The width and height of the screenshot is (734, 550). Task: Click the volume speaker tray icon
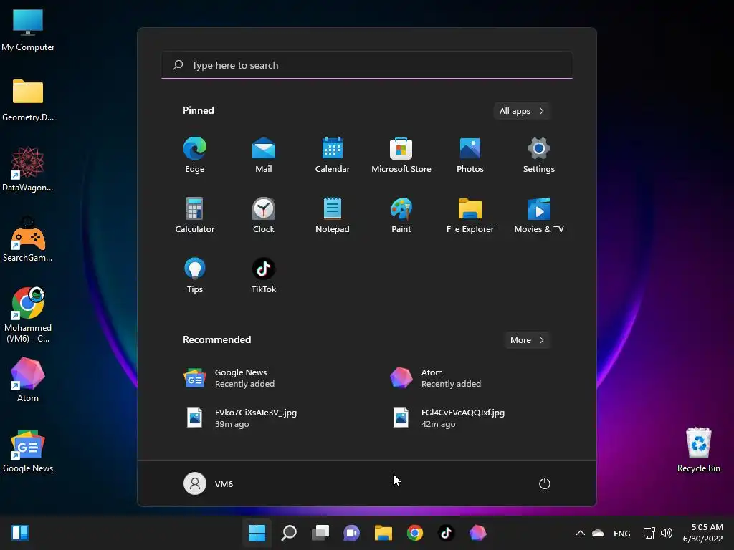(x=667, y=533)
